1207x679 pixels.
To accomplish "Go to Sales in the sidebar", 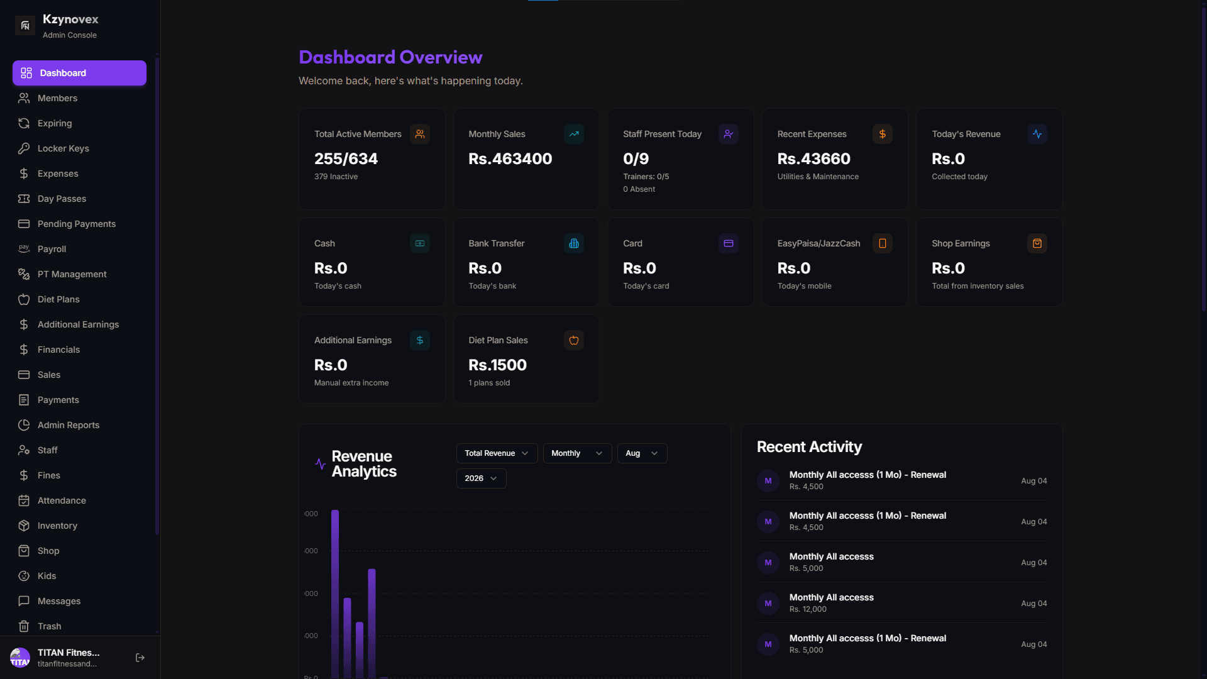I will click(x=79, y=375).
